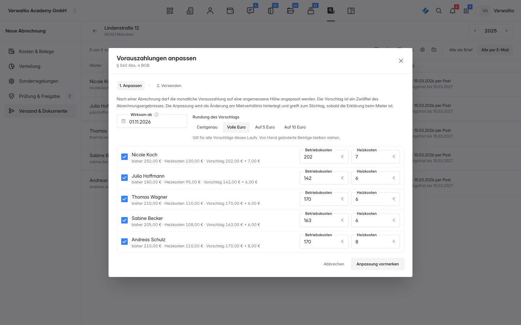Open the person contacts icon in top navigation

[210, 11]
